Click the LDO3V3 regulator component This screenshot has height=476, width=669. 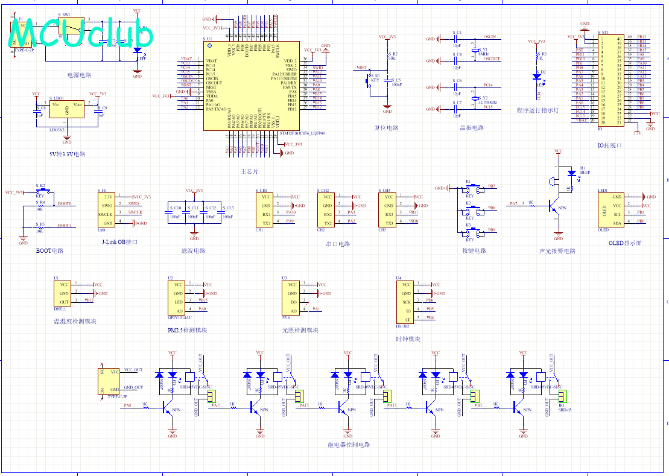[x=67, y=109]
